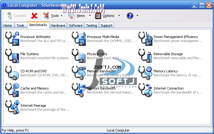214x134 pixels.
Task: Open the Physical Disks benchmark icon
Action: (79, 56)
